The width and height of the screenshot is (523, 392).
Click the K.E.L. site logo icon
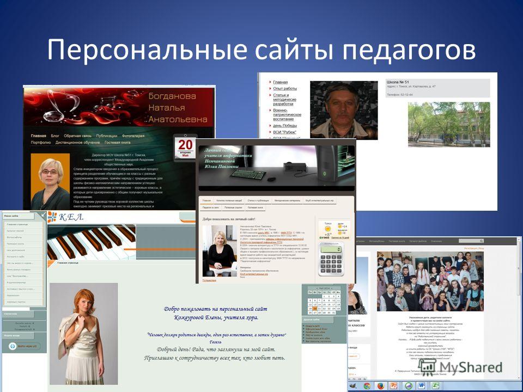click(52, 217)
